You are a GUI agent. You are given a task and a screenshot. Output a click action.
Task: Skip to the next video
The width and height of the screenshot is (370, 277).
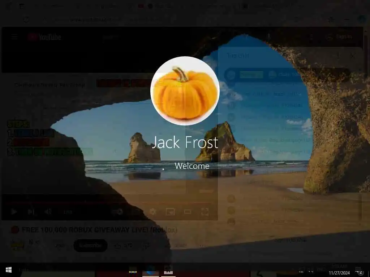click(x=31, y=211)
